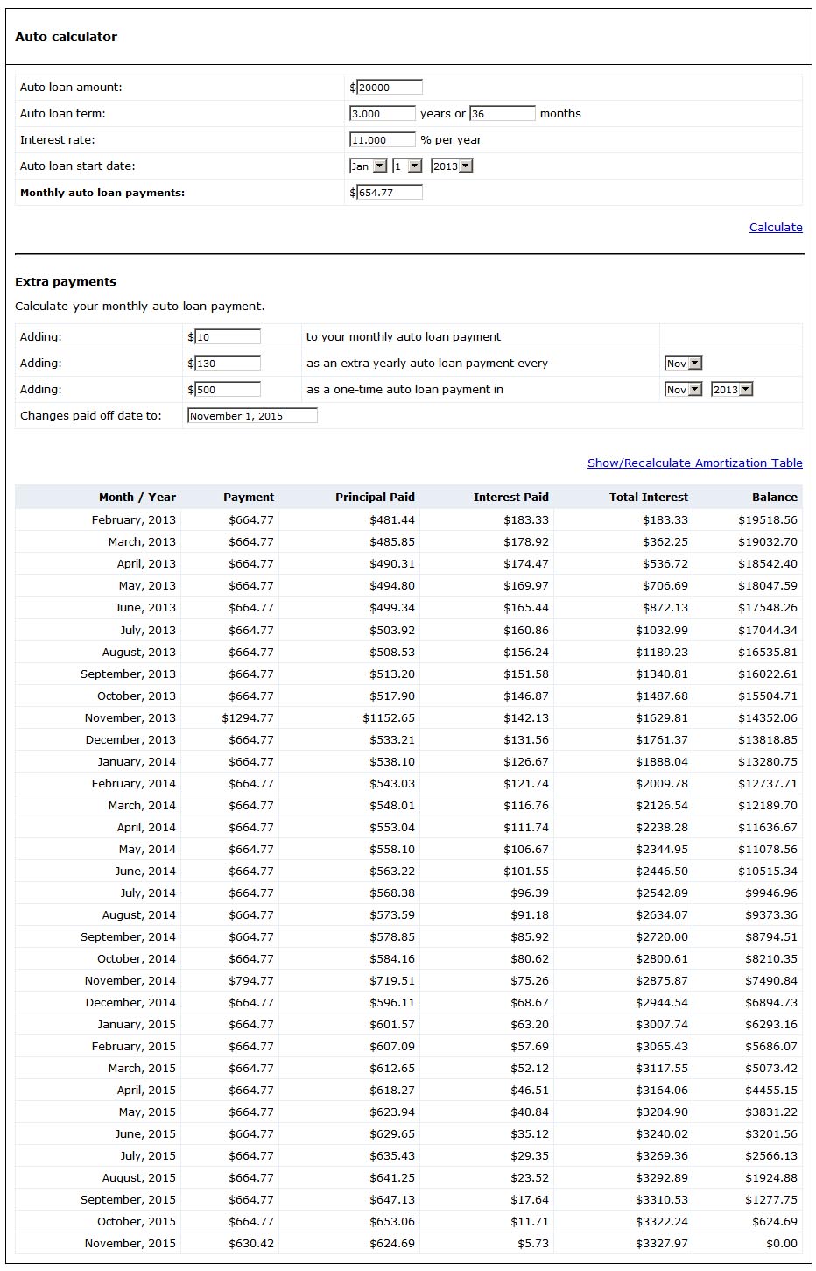Focus the interest rate field
This screenshot has height=1271, width=816.
(x=382, y=139)
